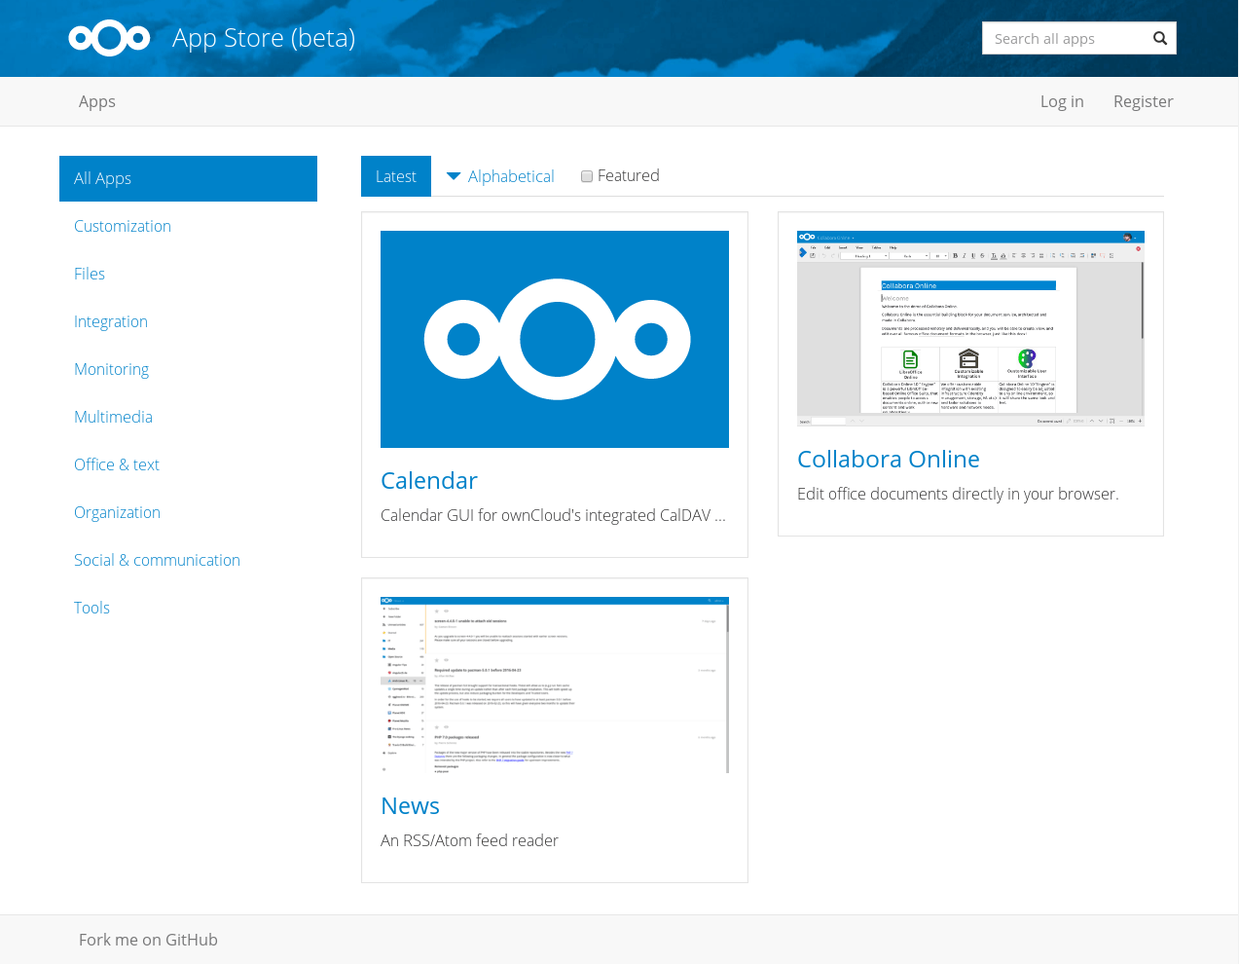Open the Register page
Viewport: 1239px width, 964px height.
click(x=1143, y=101)
